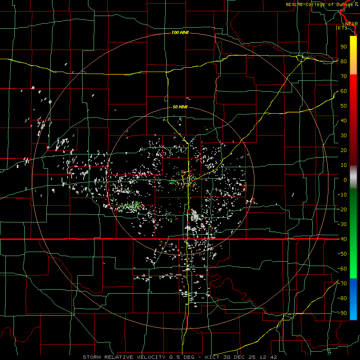Click the 100 NMI range ring label
The image size is (360, 360).
tap(180, 33)
